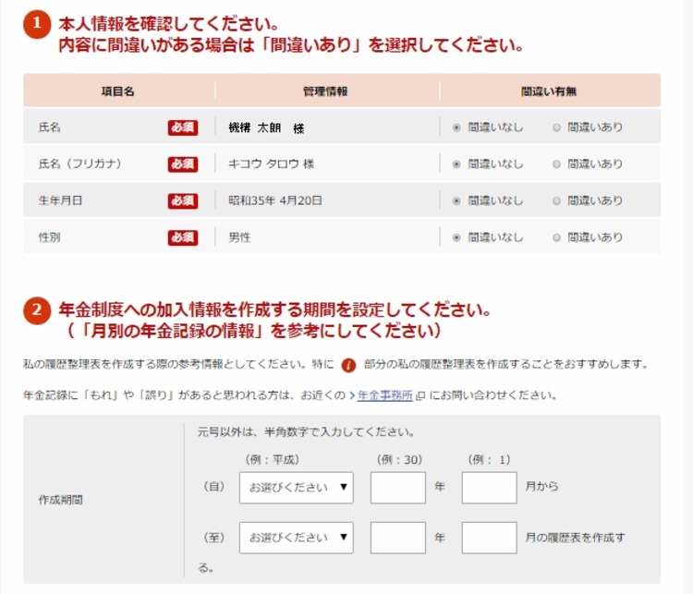Click the 必須 badge in the 氏名(フリガナ) row
Image resolution: width=693 pixels, height=594 pixels.
coord(183,164)
